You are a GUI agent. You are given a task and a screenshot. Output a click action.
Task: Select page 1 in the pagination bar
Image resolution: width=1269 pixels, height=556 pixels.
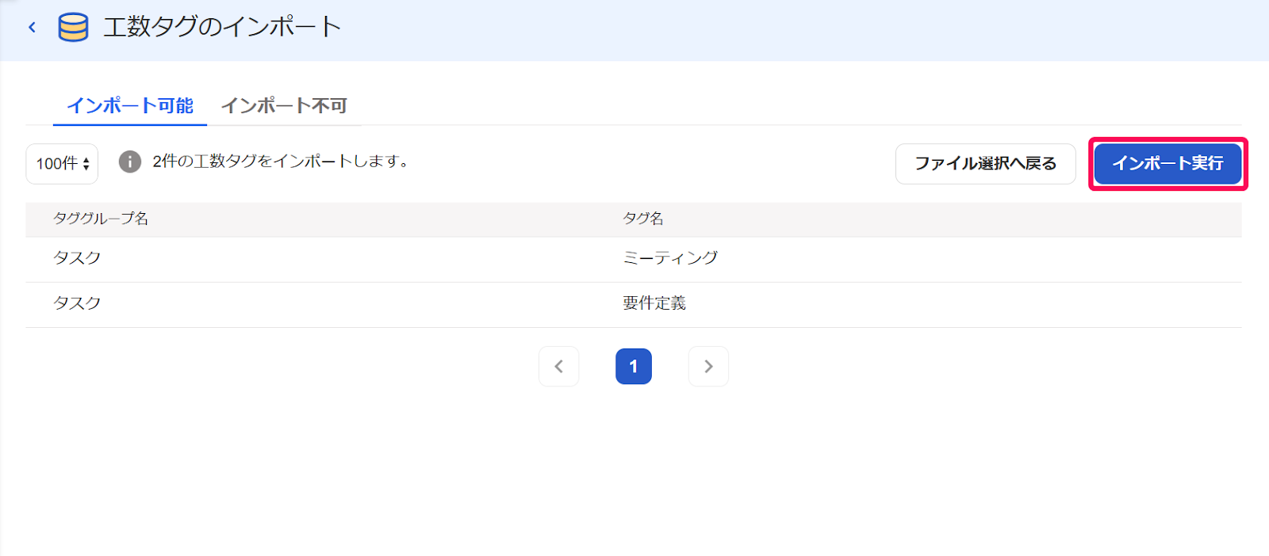click(x=634, y=366)
